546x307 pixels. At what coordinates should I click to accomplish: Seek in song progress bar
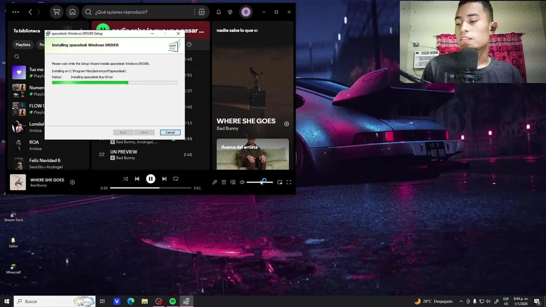coord(151,188)
